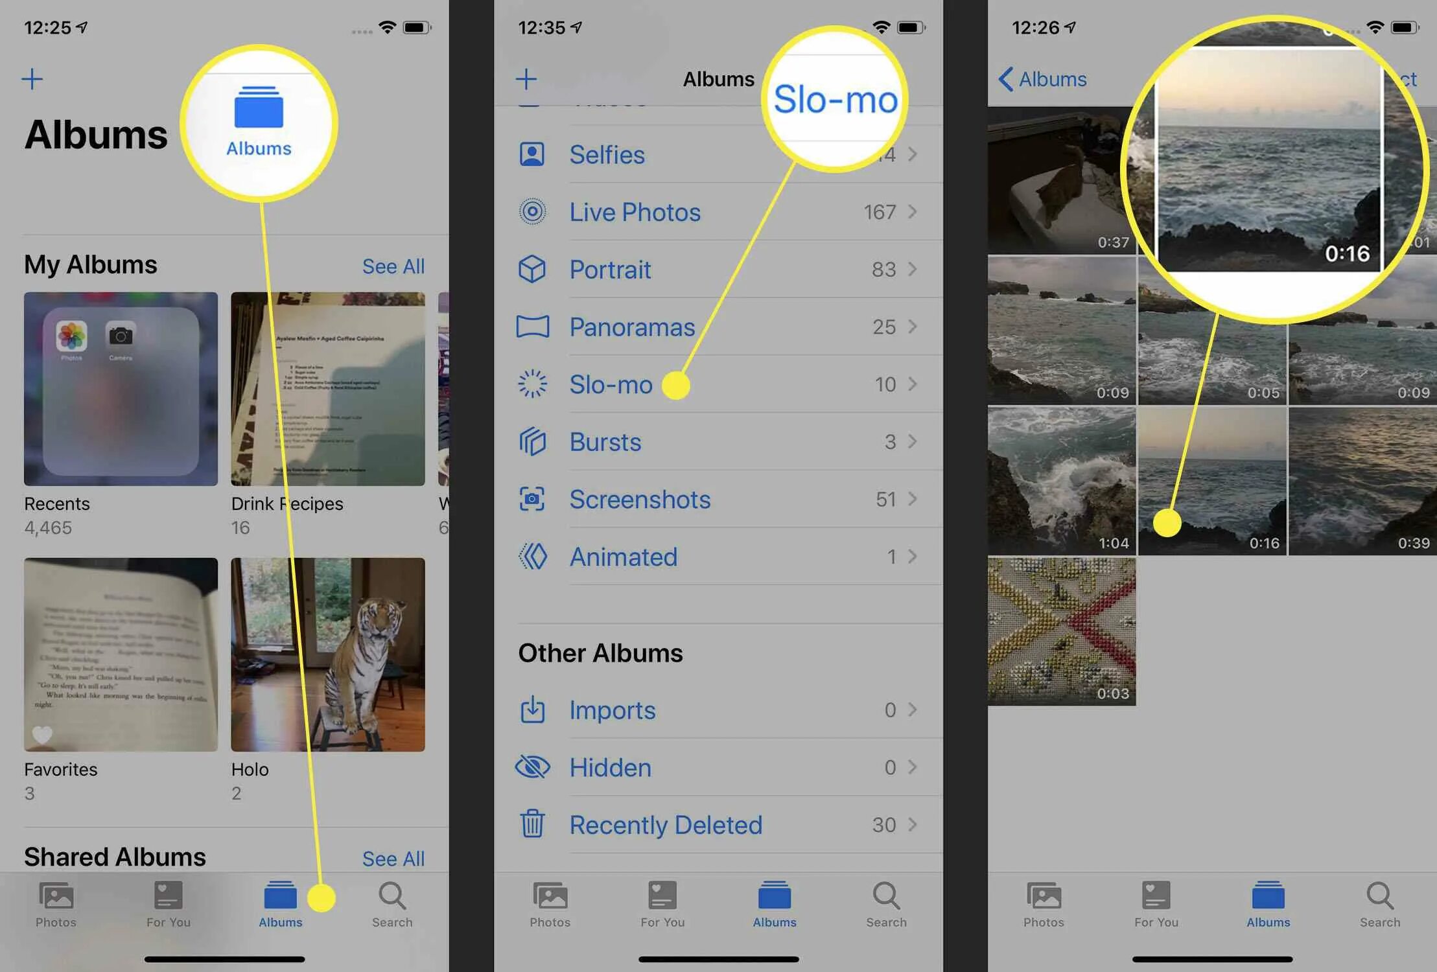Viewport: 1437px width, 972px height.
Task: Open the Slo-mo album
Action: [612, 384]
